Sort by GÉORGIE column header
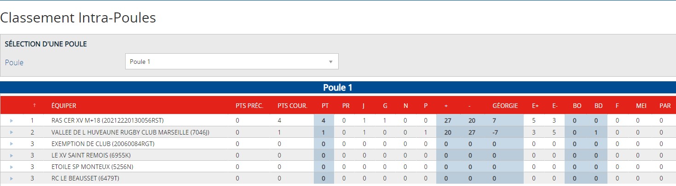Screen dimensions: 676x186 (x=505, y=106)
